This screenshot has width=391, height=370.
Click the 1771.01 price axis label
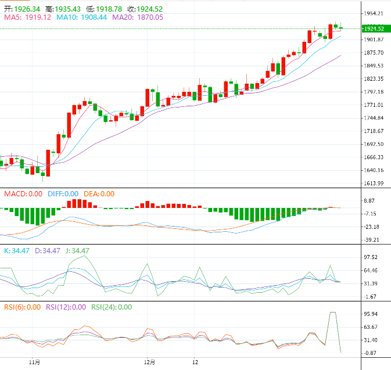coord(374,105)
